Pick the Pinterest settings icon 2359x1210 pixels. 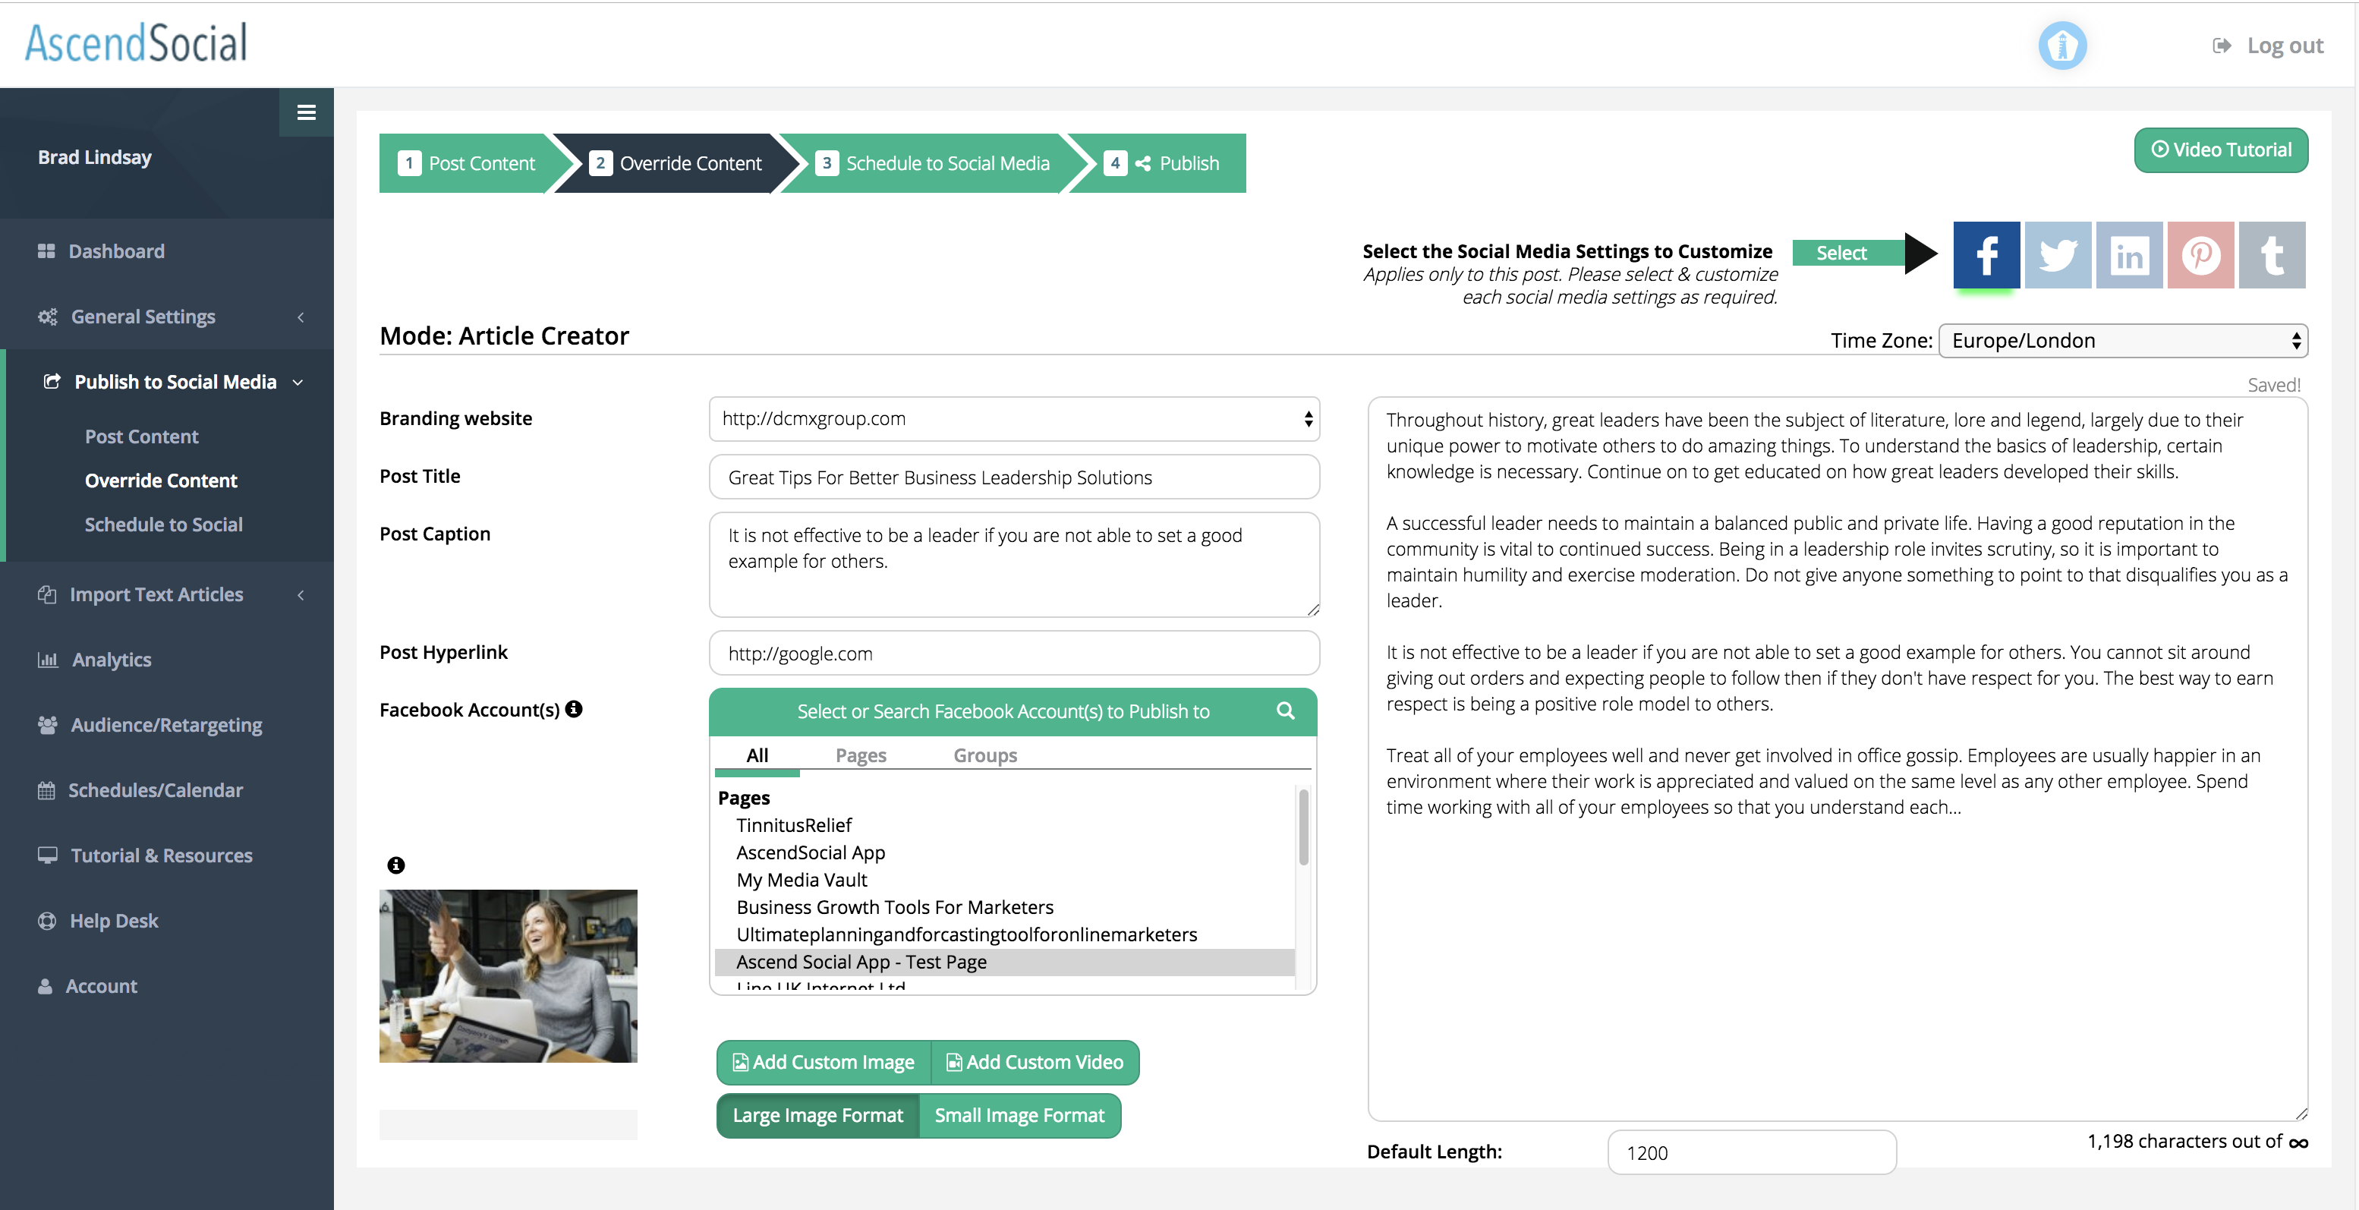(x=2200, y=254)
